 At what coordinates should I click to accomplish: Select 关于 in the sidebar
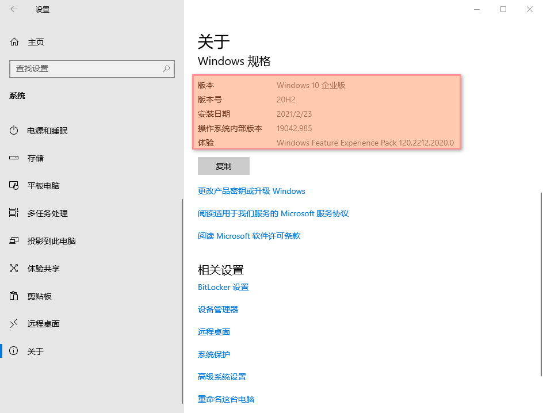[x=35, y=351]
